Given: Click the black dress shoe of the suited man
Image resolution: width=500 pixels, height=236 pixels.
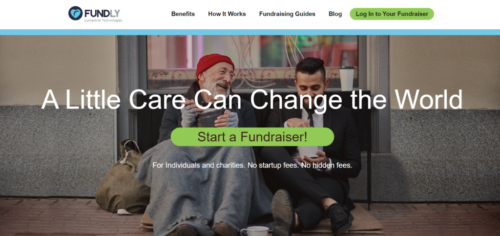Looking at the screenshot, I should 340,219.
